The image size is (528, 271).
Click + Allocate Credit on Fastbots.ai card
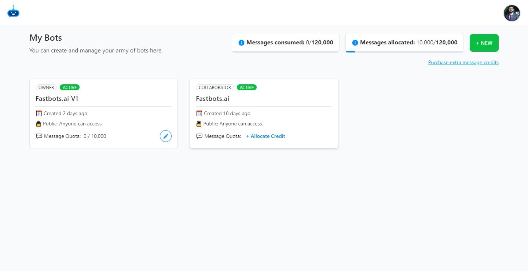(x=265, y=136)
